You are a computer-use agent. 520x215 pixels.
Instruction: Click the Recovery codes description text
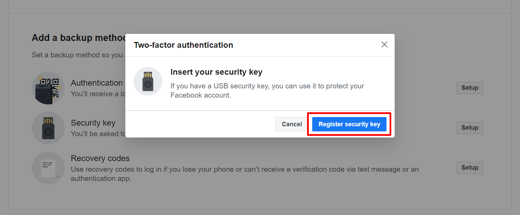(x=245, y=174)
